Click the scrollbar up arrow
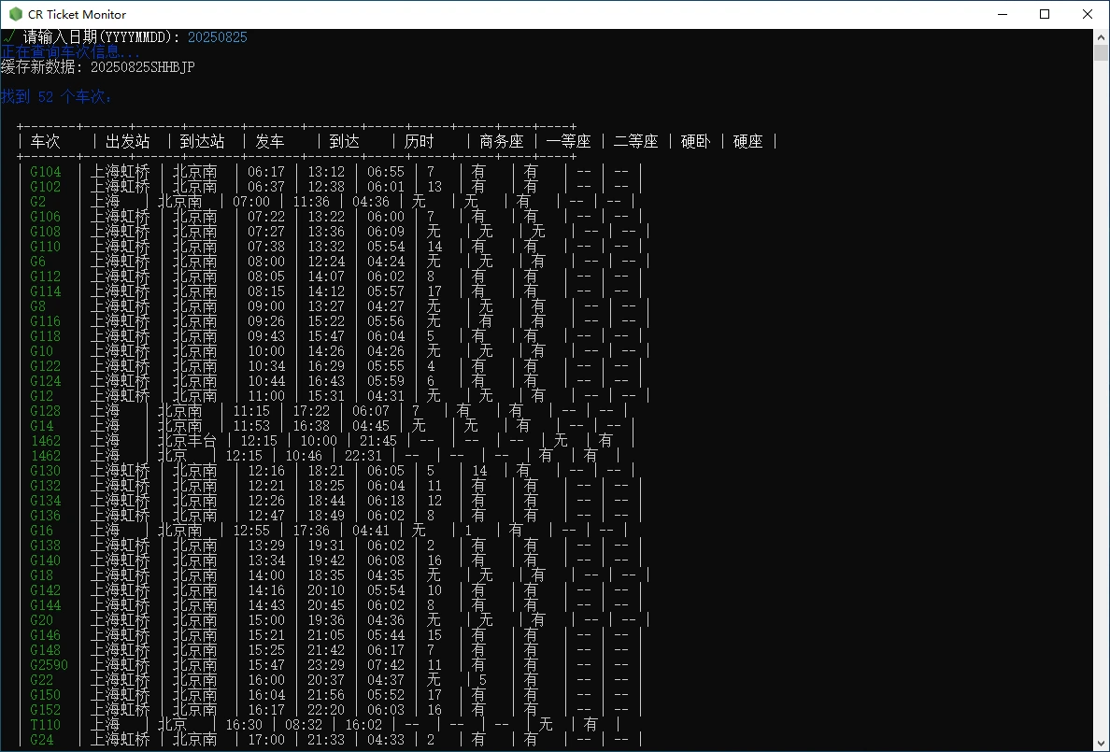 (x=1101, y=35)
